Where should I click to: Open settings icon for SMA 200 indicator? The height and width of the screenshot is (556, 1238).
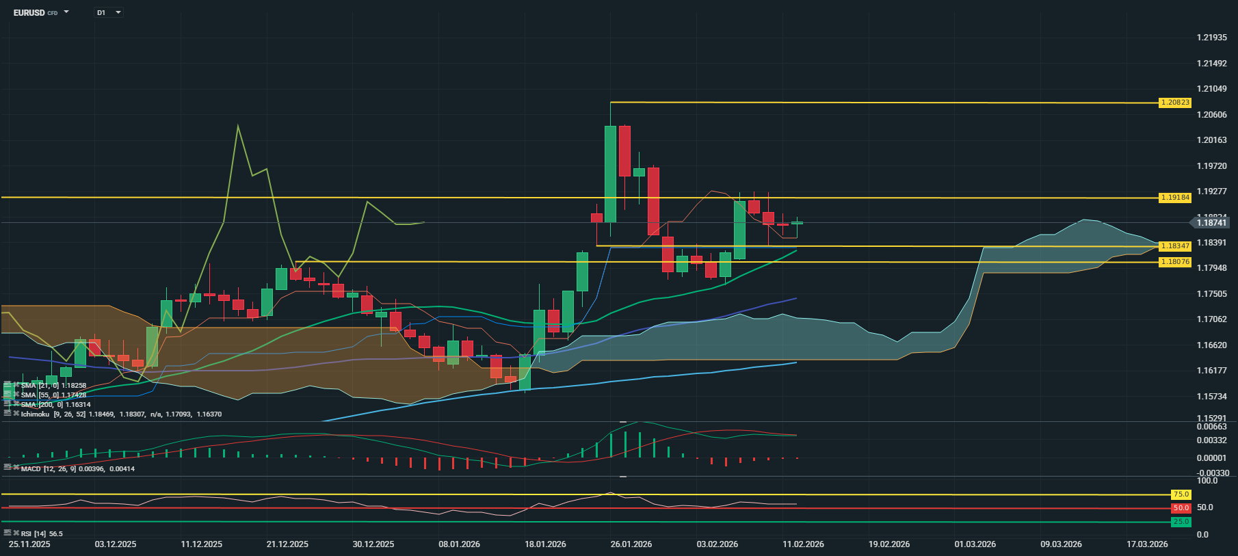click(x=8, y=405)
